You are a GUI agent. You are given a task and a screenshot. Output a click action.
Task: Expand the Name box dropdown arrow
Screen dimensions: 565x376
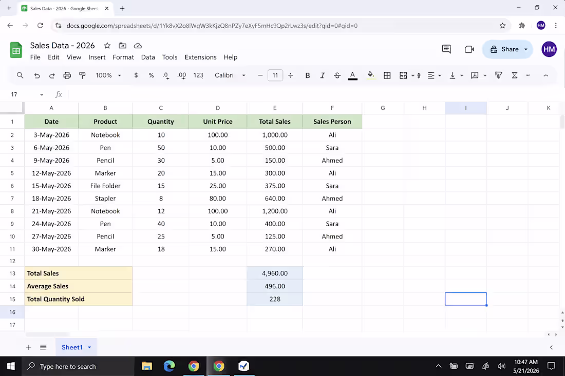click(42, 94)
